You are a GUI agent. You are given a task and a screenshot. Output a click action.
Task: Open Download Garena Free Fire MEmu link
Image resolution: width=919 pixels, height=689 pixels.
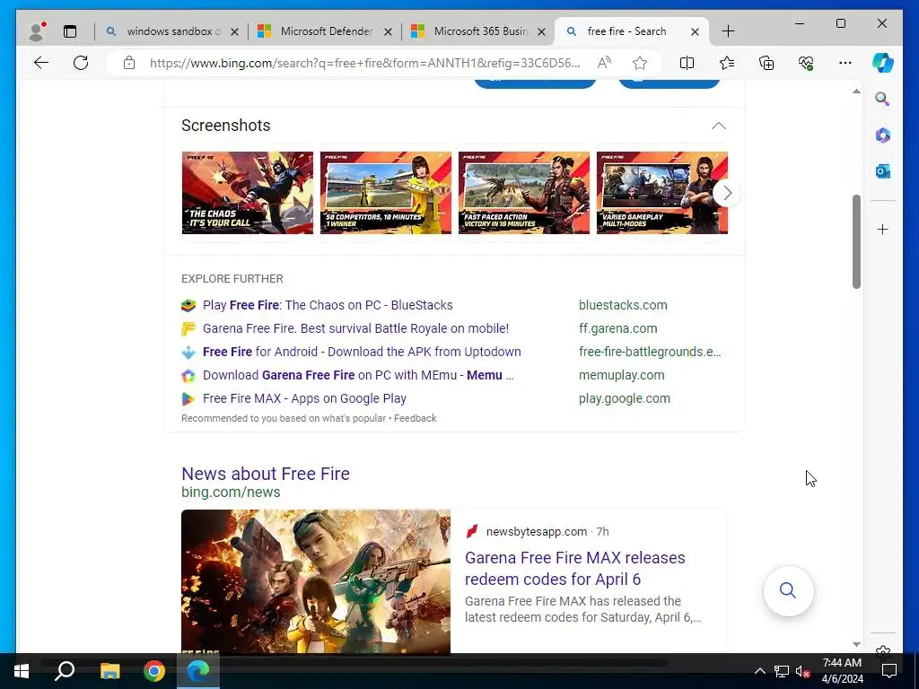click(x=358, y=376)
